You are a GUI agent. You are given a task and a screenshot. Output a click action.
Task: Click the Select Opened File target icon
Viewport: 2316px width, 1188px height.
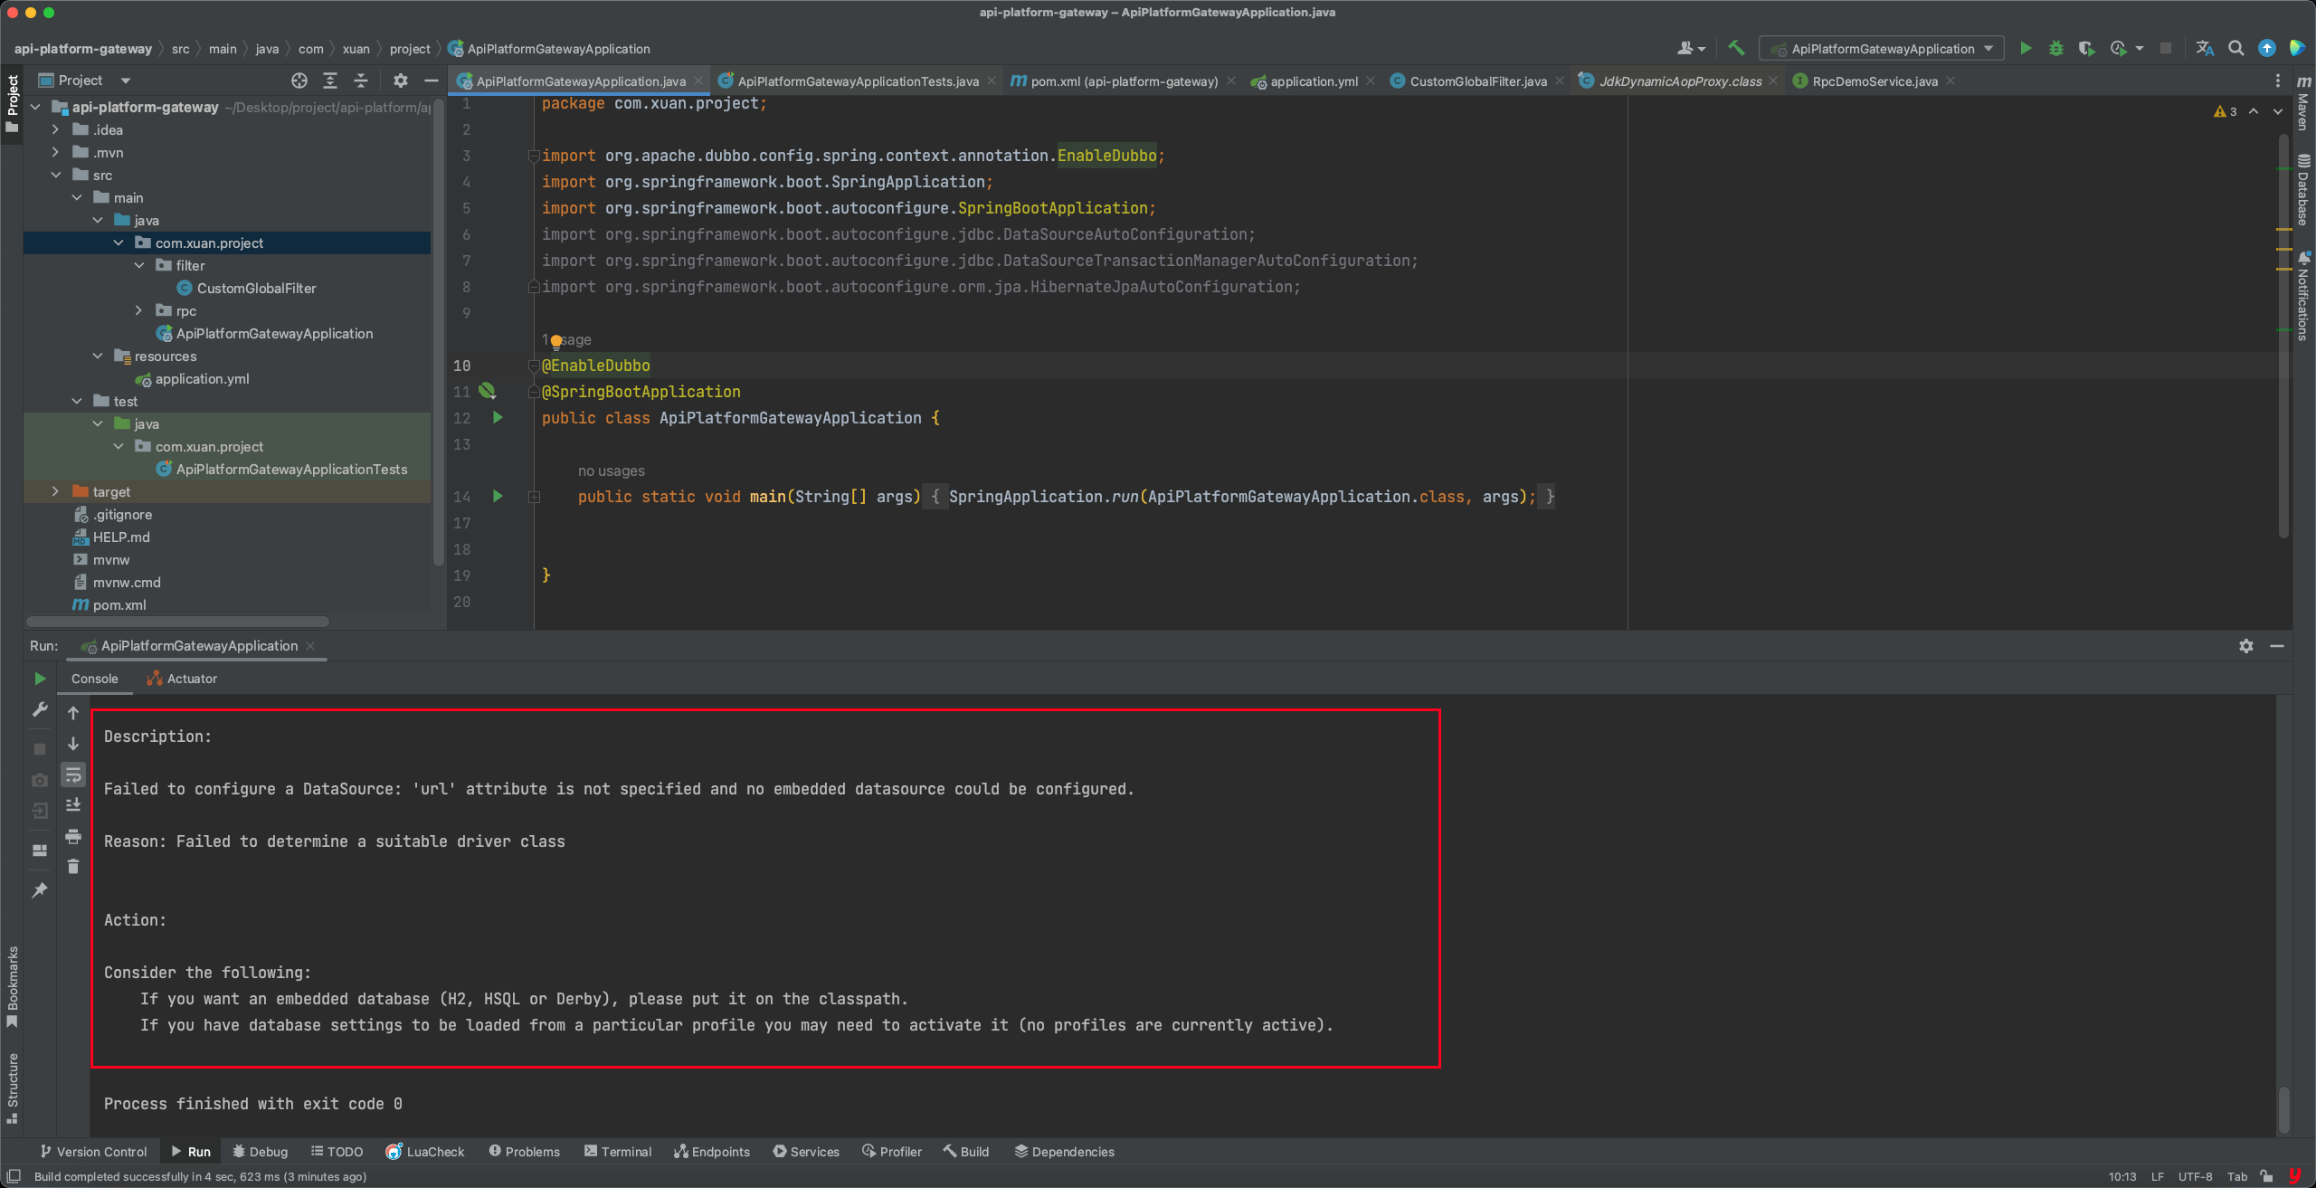(299, 81)
